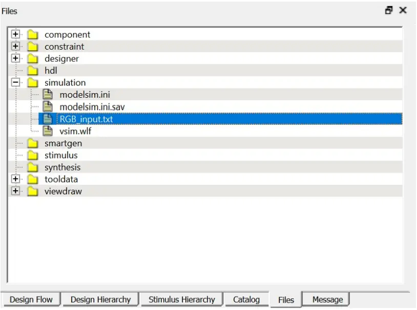This screenshot has height=310, width=417.
Task: Expand the tooldata tree node
Action: click(17, 179)
